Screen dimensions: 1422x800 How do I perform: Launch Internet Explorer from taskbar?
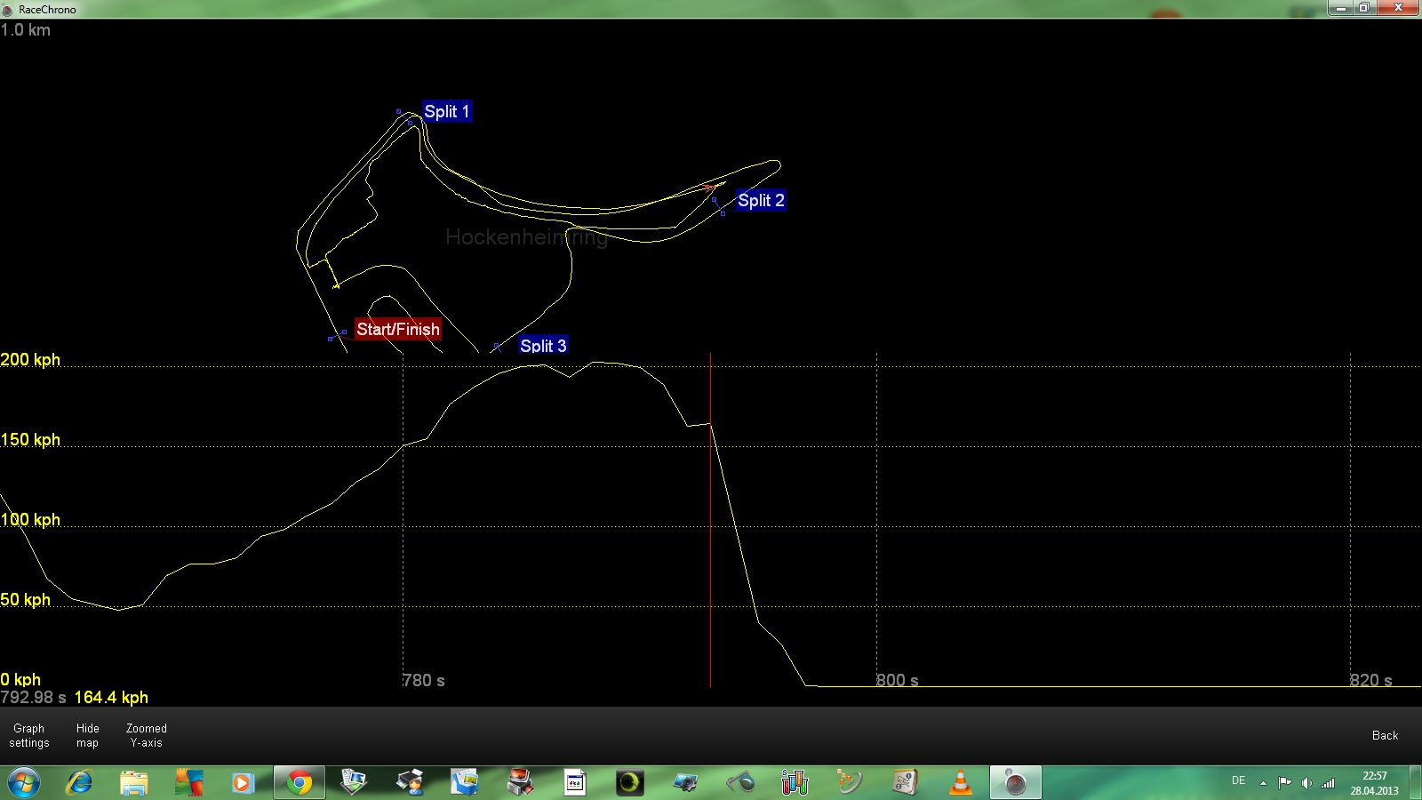(x=80, y=783)
